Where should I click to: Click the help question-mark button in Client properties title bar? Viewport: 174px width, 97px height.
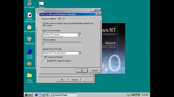(x=97, y=14)
